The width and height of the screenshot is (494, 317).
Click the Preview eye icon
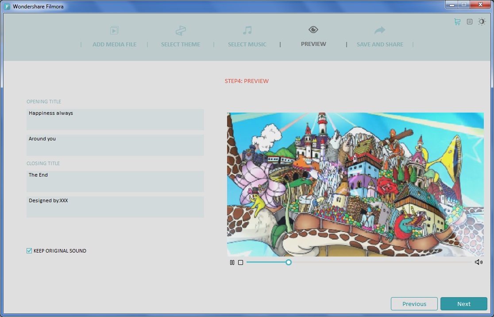(x=313, y=29)
